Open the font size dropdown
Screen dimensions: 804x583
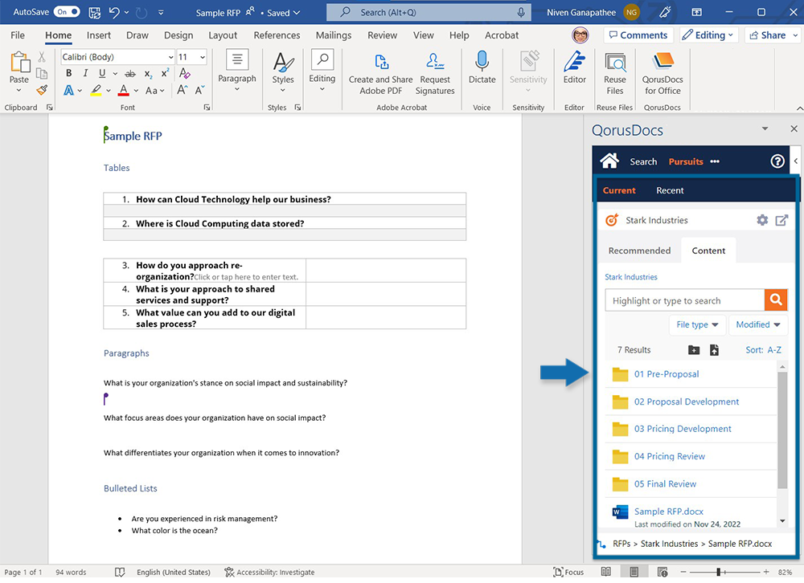coord(203,57)
